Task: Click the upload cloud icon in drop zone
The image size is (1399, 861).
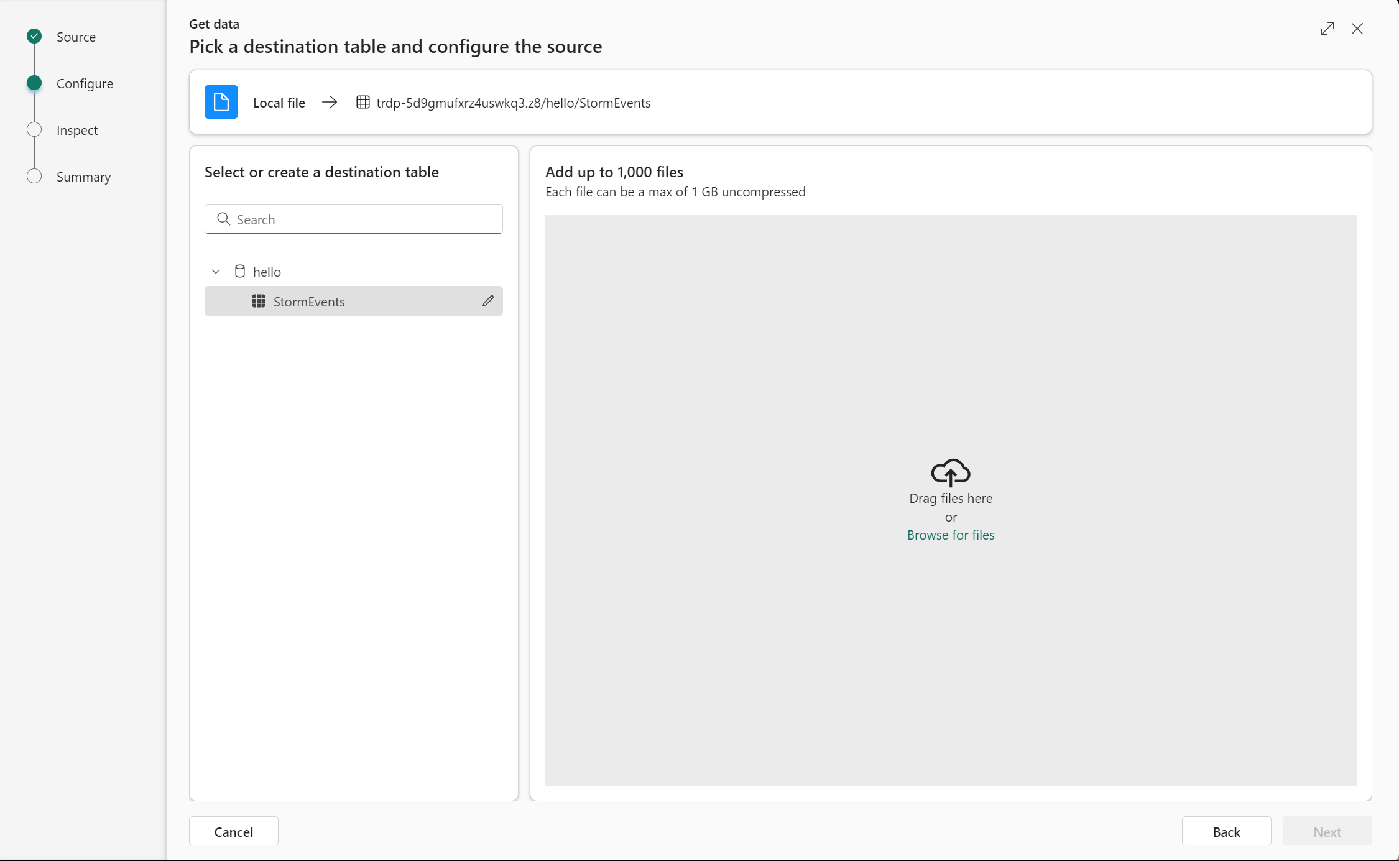Action: (950, 471)
